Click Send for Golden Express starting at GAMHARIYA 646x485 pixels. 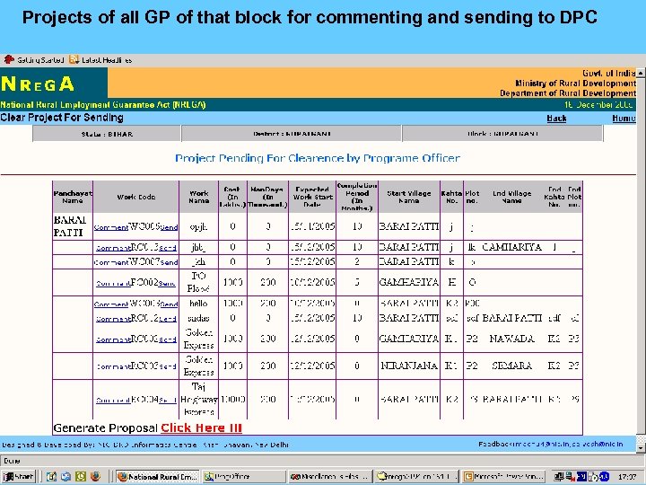click(167, 339)
